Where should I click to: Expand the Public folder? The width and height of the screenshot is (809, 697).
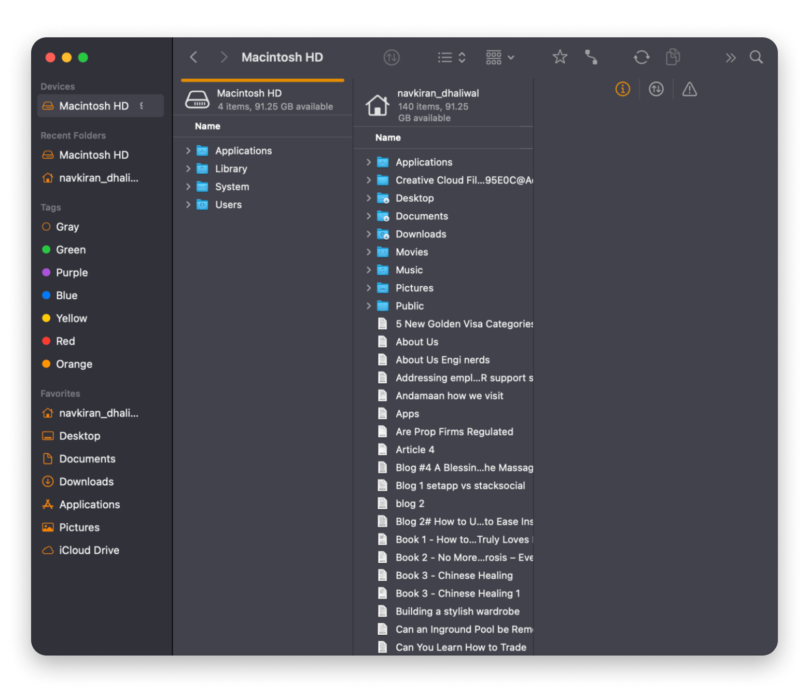tap(369, 306)
